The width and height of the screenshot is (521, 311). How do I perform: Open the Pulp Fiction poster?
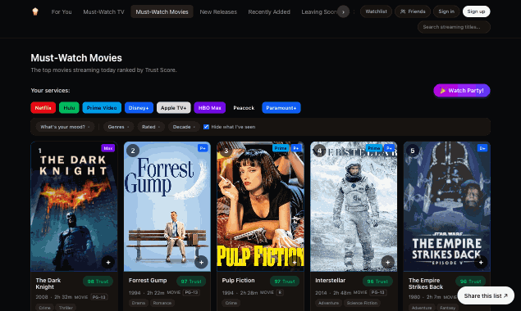coord(261,206)
